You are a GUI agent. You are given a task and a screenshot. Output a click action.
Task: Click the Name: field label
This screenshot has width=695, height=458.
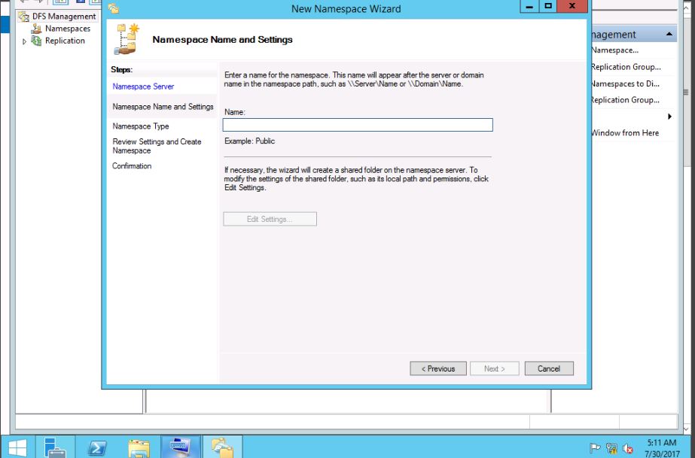pyautogui.click(x=234, y=112)
